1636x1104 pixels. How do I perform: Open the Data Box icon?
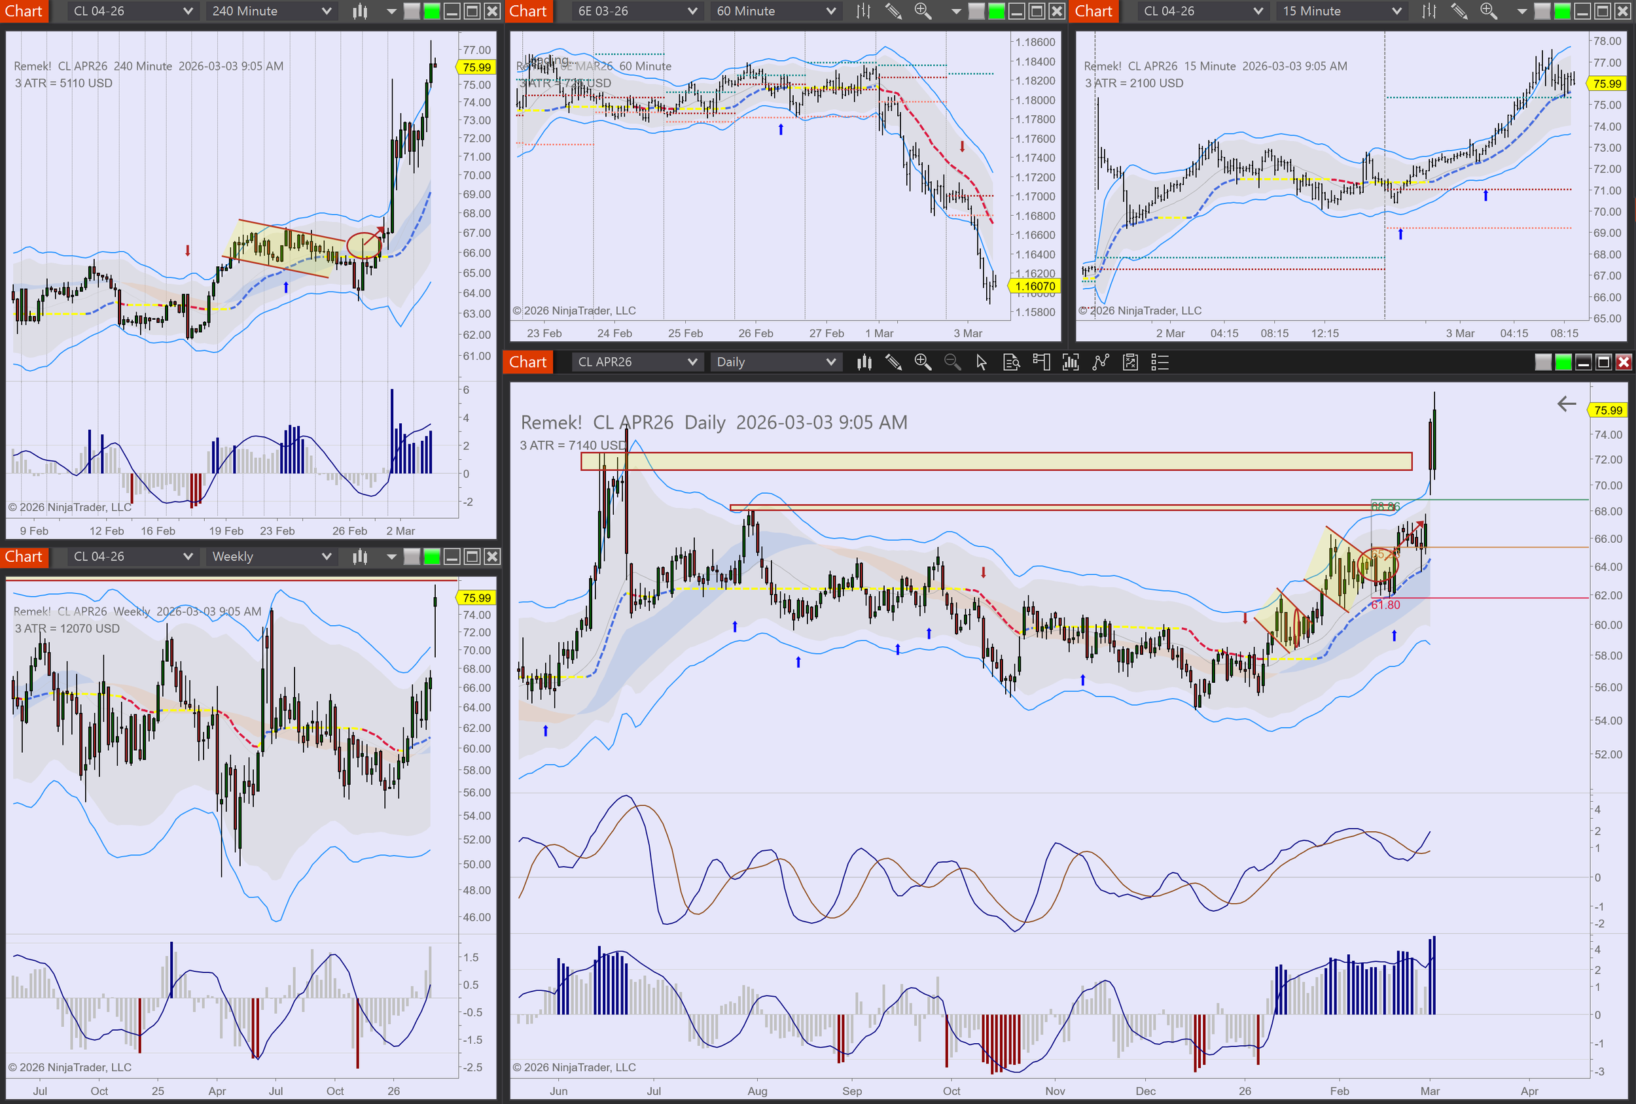click(x=1011, y=362)
